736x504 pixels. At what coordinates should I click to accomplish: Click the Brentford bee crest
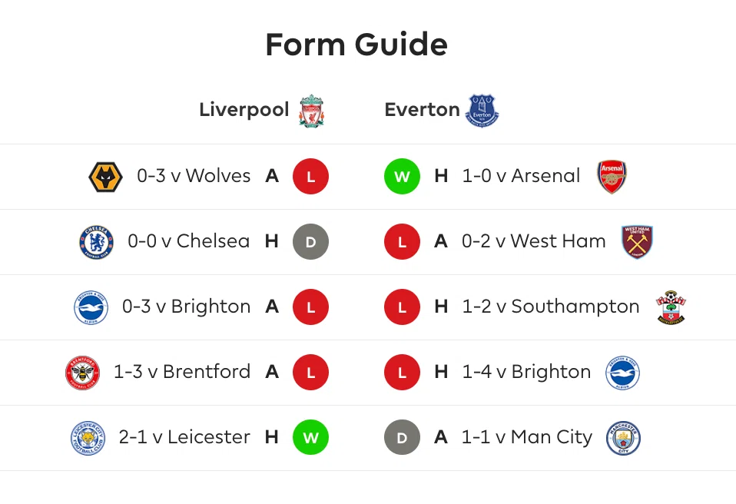pos(83,373)
